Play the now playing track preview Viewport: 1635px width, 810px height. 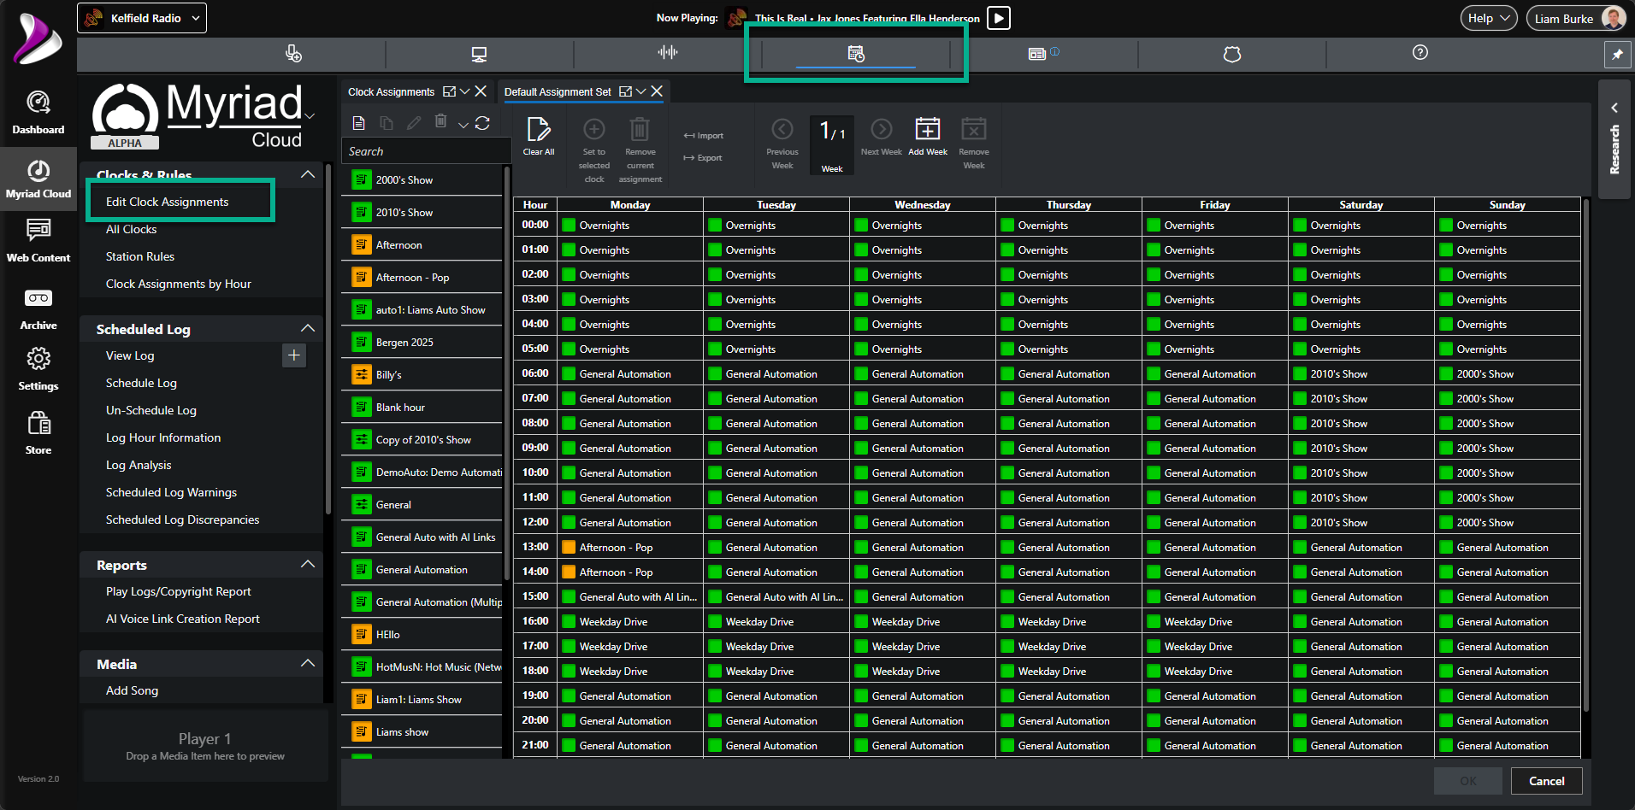(999, 18)
